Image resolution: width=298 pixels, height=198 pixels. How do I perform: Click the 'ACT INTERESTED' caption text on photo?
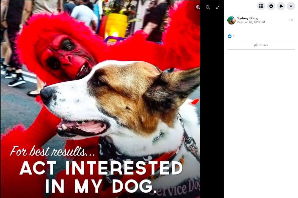[101, 168]
